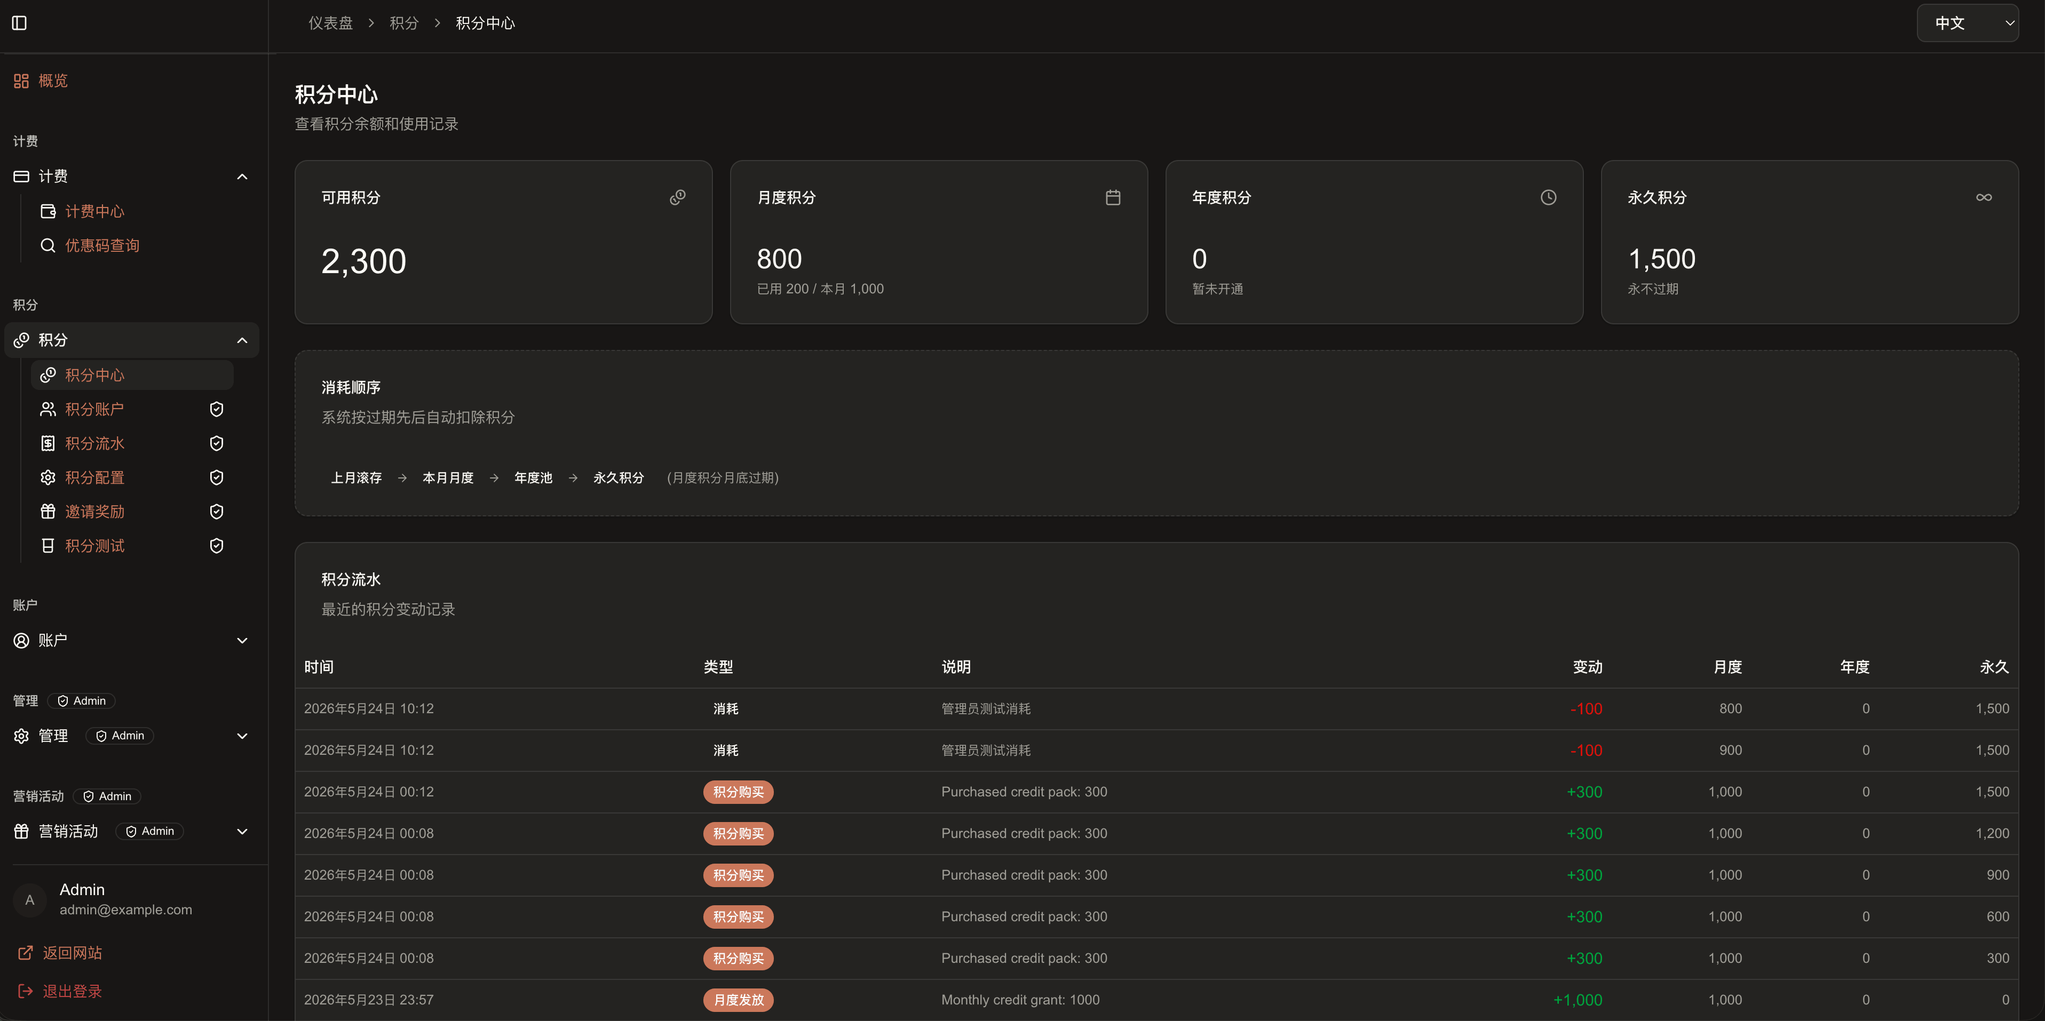
Task: Open 积分中心 in the sidebar
Action: 132,375
